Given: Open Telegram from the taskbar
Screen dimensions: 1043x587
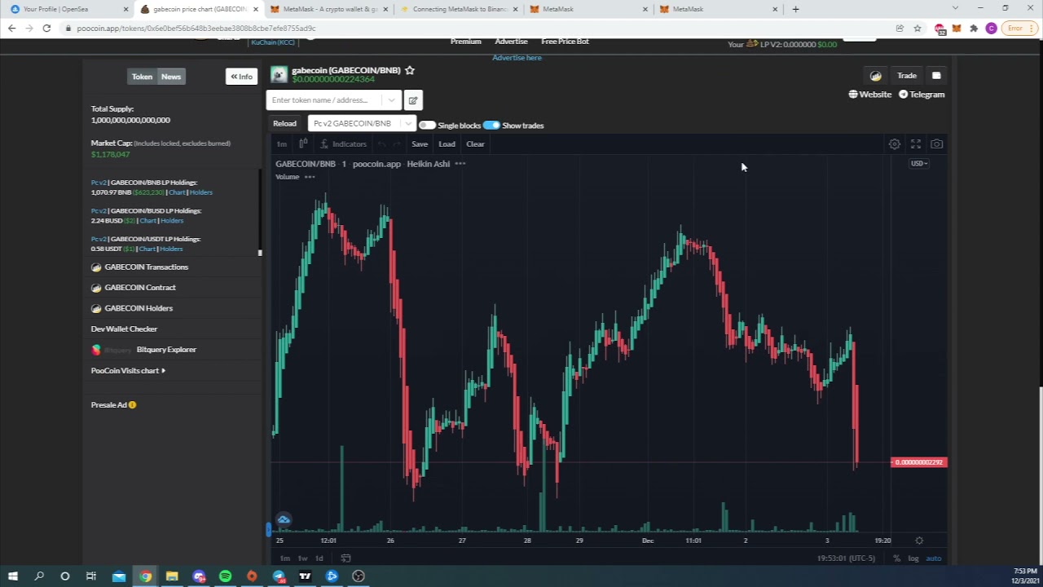Looking at the screenshot, I should (x=279, y=576).
